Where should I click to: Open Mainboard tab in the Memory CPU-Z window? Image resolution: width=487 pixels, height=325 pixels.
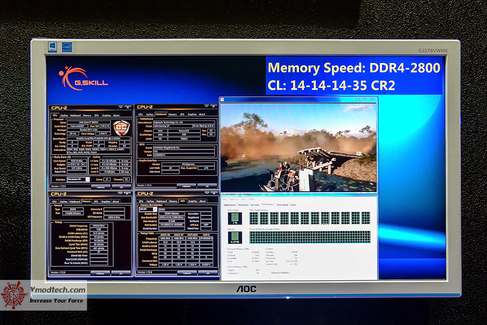click(x=75, y=201)
